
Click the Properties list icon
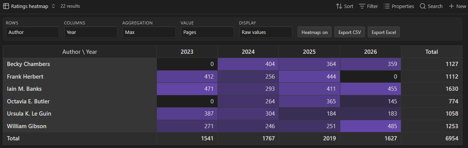tap(387, 6)
